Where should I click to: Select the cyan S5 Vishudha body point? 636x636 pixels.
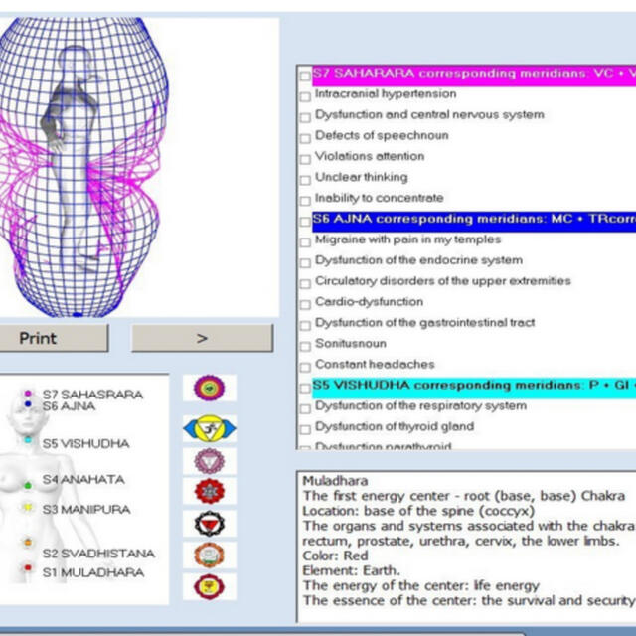28,439
